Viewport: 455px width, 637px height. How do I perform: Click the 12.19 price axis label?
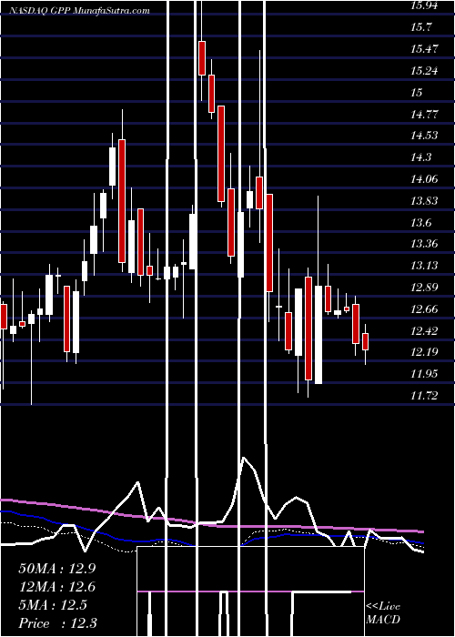click(425, 351)
